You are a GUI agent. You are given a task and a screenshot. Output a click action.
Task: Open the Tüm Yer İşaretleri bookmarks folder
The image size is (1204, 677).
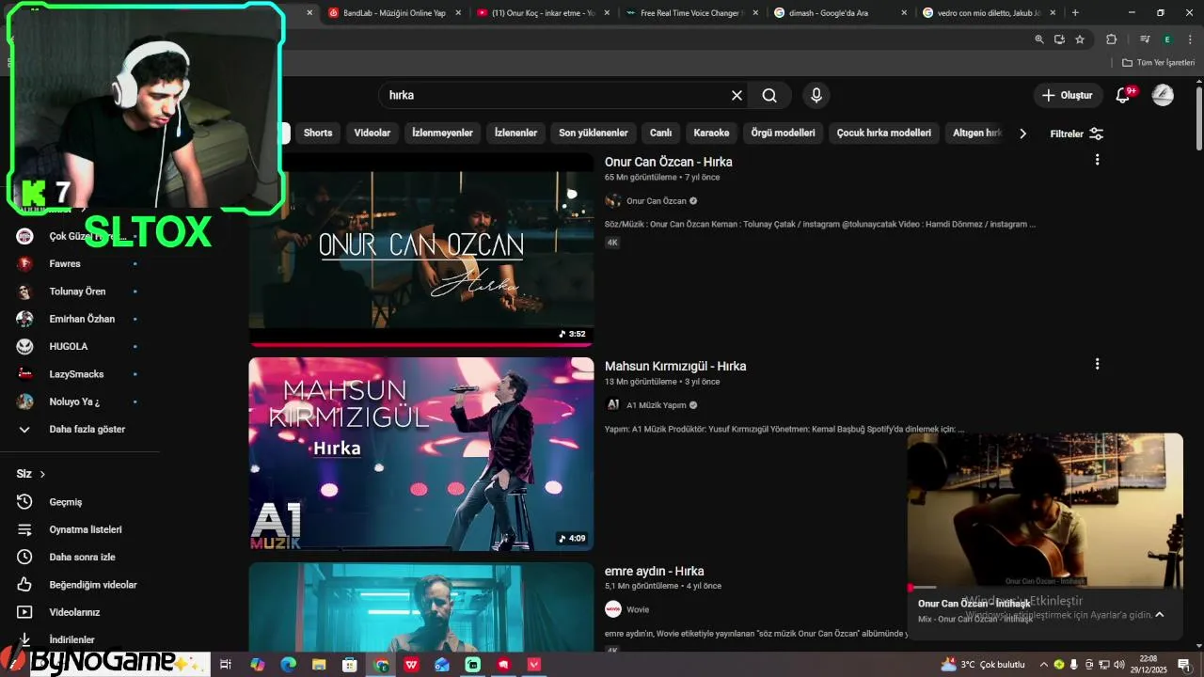click(1158, 63)
